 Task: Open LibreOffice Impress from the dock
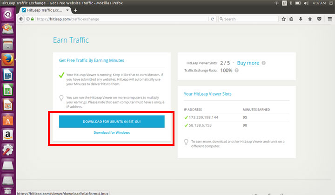8,105
